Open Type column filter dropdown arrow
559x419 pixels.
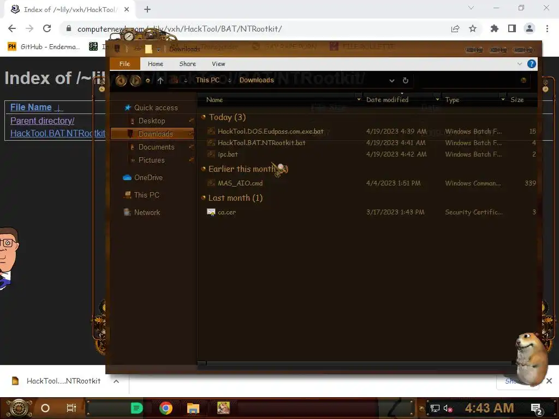click(x=503, y=100)
